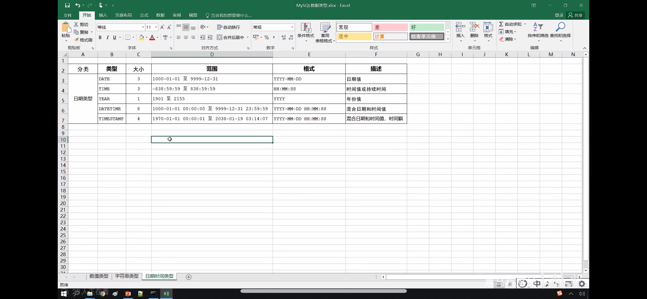Click the 登录 sign-in link
Viewport: 647px width, 299px height.
click(x=559, y=15)
